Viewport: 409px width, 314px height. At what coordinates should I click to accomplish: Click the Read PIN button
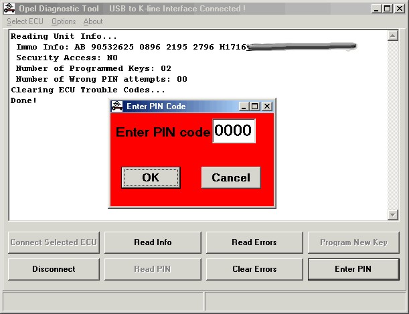pyautogui.click(x=153, y=269)
